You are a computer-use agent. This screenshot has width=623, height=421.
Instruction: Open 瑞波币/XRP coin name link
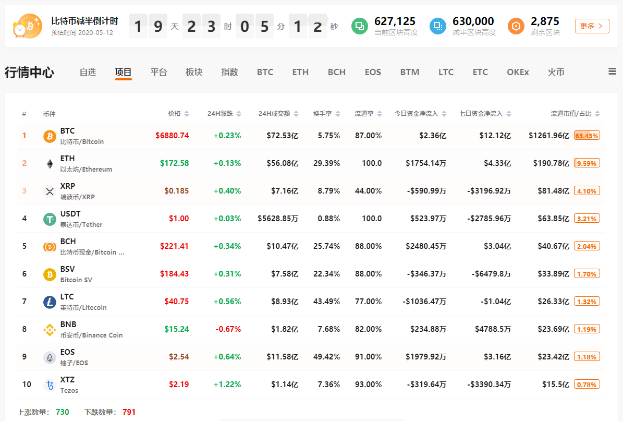point(78,197)
